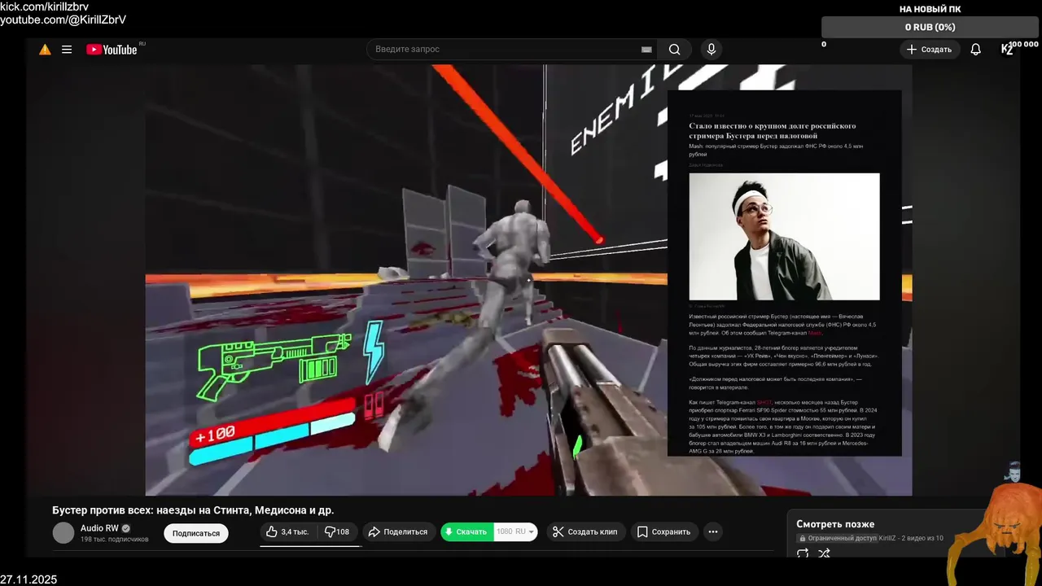This screenshot has width=1042, height=586.
Task: Click the article photo of man with headband
Action: [784, 236]
